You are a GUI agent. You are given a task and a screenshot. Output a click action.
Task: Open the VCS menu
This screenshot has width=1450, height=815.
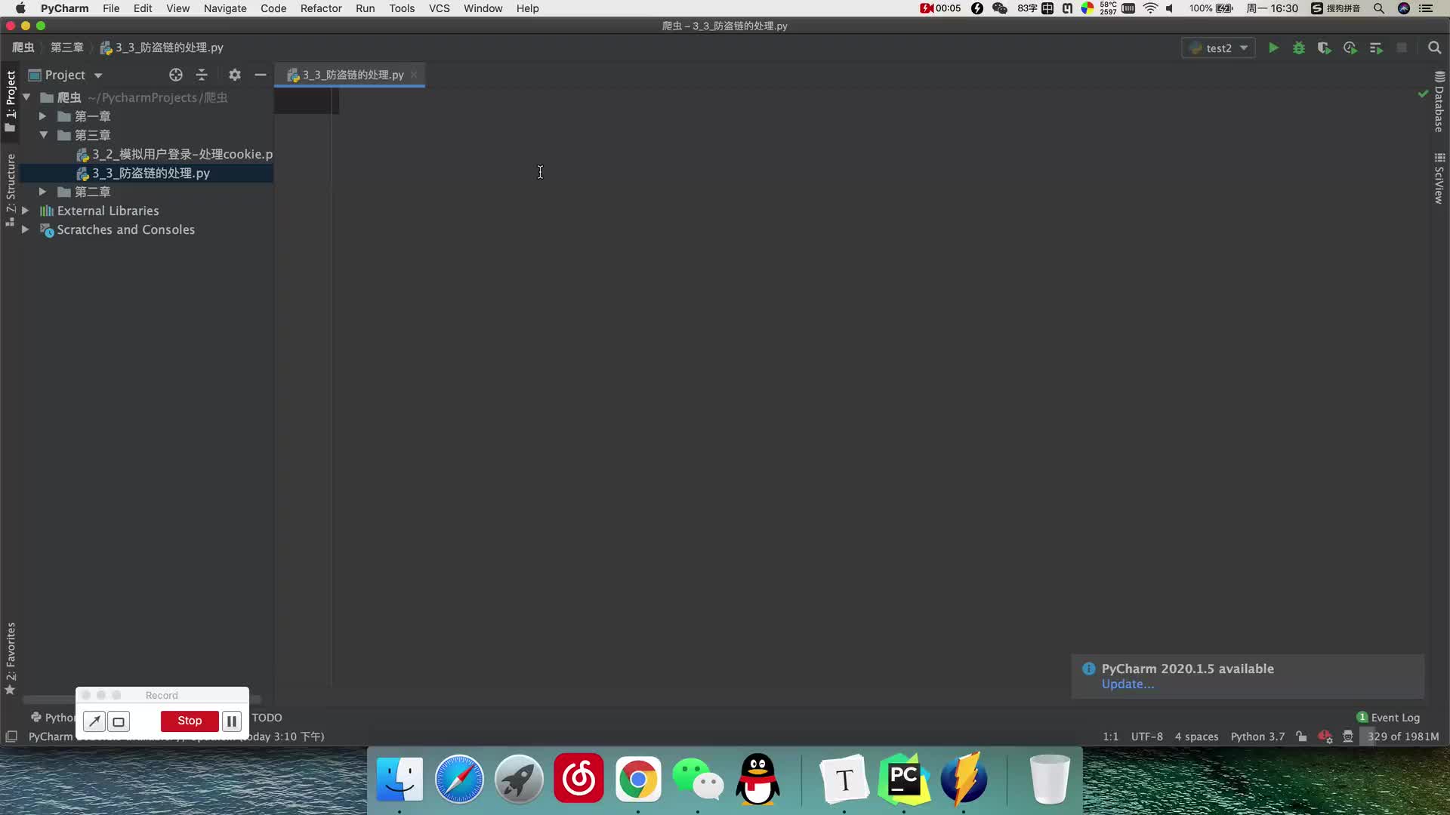point(440,8)
